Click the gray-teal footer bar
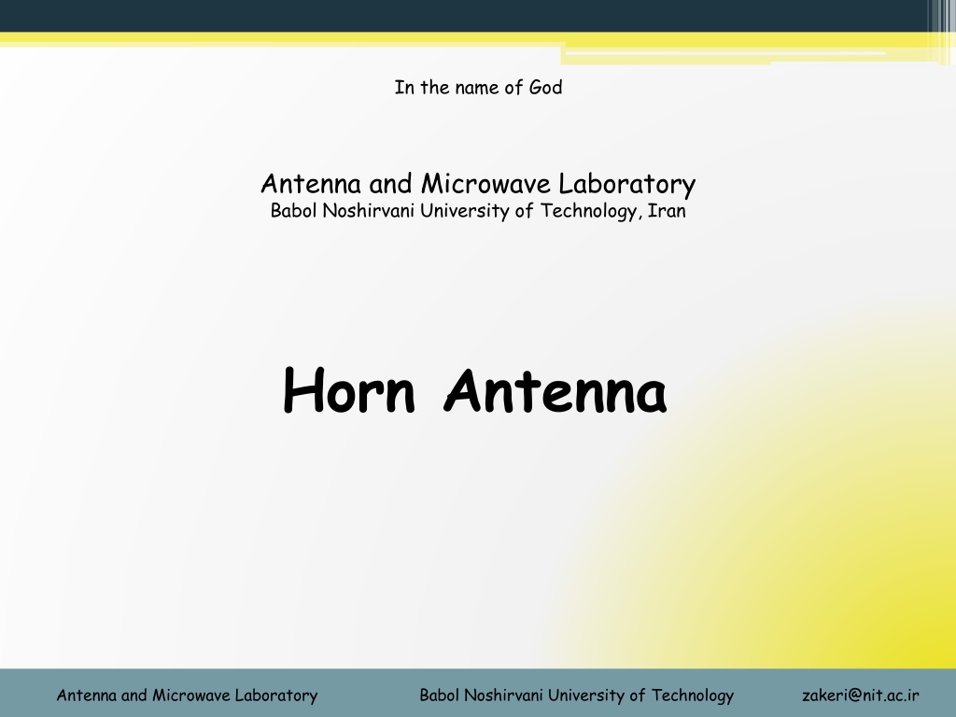Screen dimensions: 956x717 pos(478,693)
